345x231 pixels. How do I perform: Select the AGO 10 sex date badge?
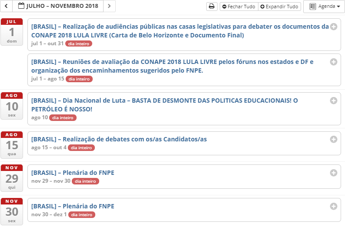(12, 106)
